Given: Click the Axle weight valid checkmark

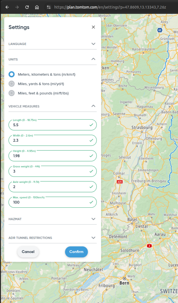Looking at the screenshot, I should tap(91, 187).
